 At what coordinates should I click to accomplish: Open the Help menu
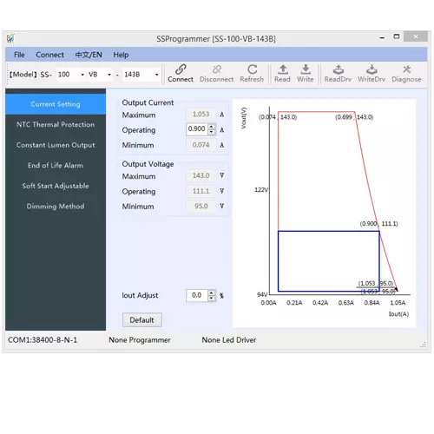coord(121,55)
